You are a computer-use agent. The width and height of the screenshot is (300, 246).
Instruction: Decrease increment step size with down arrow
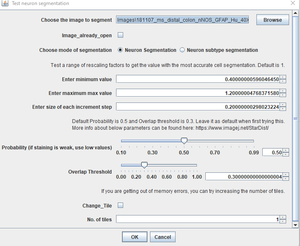(283, 109)
